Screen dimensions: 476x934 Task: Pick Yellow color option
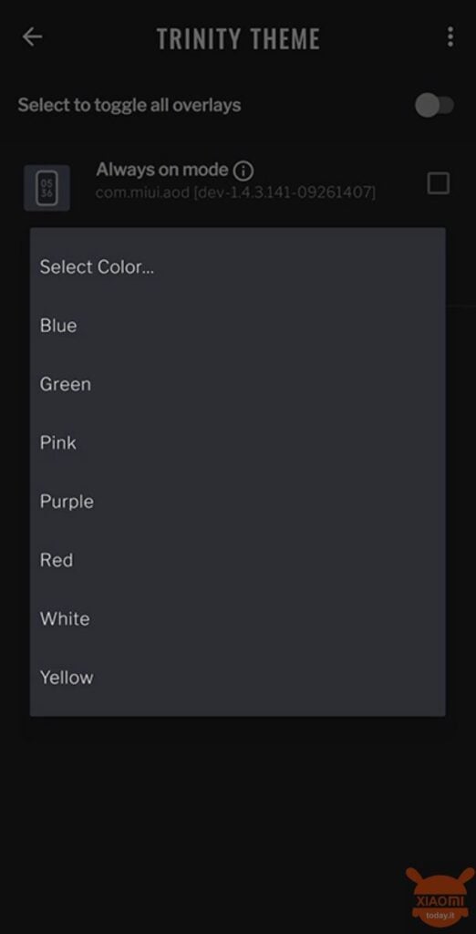click(238, 678)
